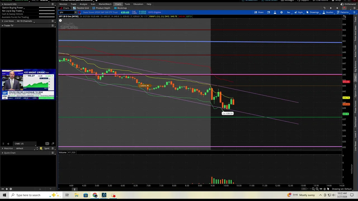358x201 pixels.
Task: Open the sidebar settings gear at bottom left
Action: point(11,189)
